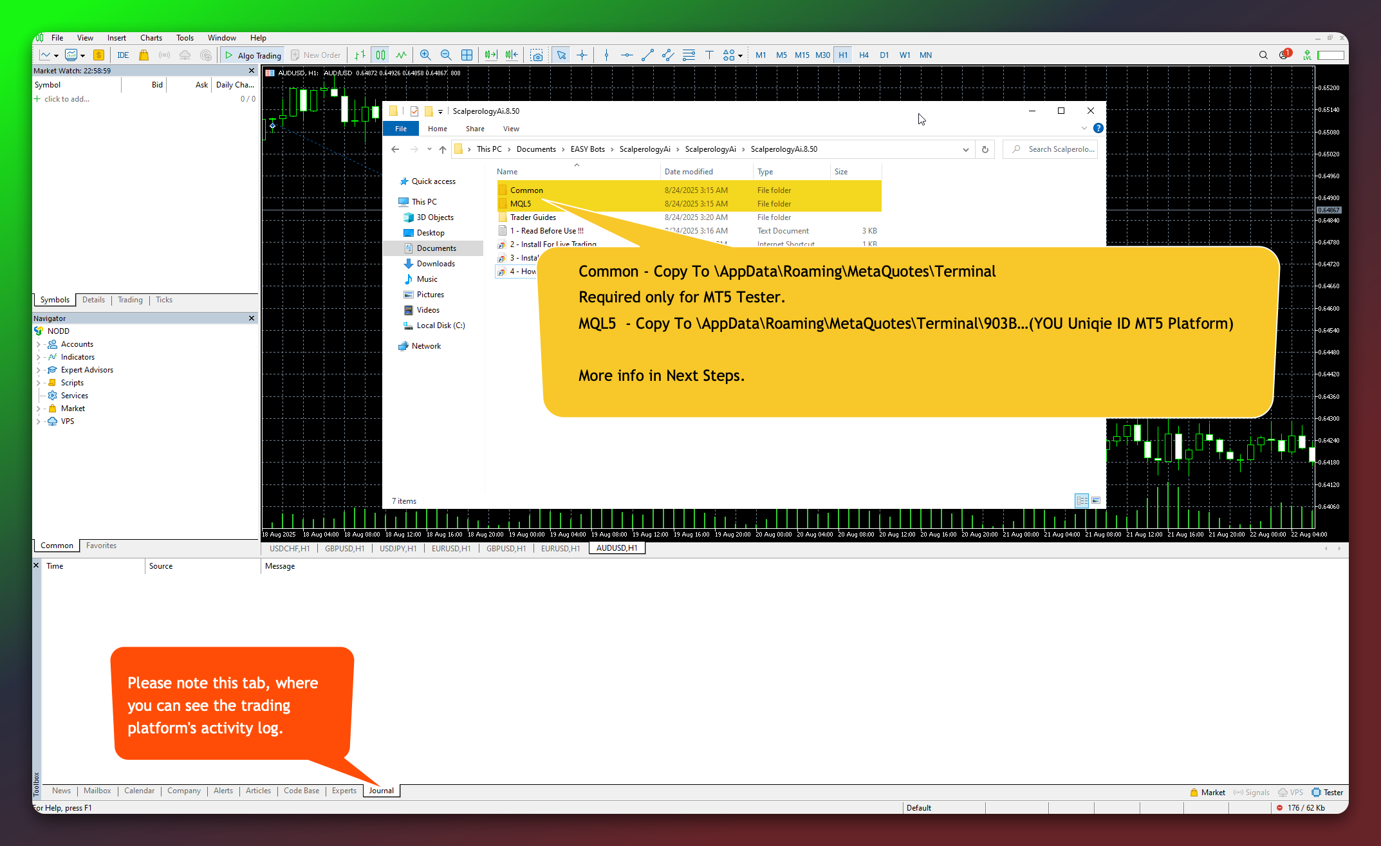
Task: Click the Tester button in status bar
Action: pos(1328,792)
